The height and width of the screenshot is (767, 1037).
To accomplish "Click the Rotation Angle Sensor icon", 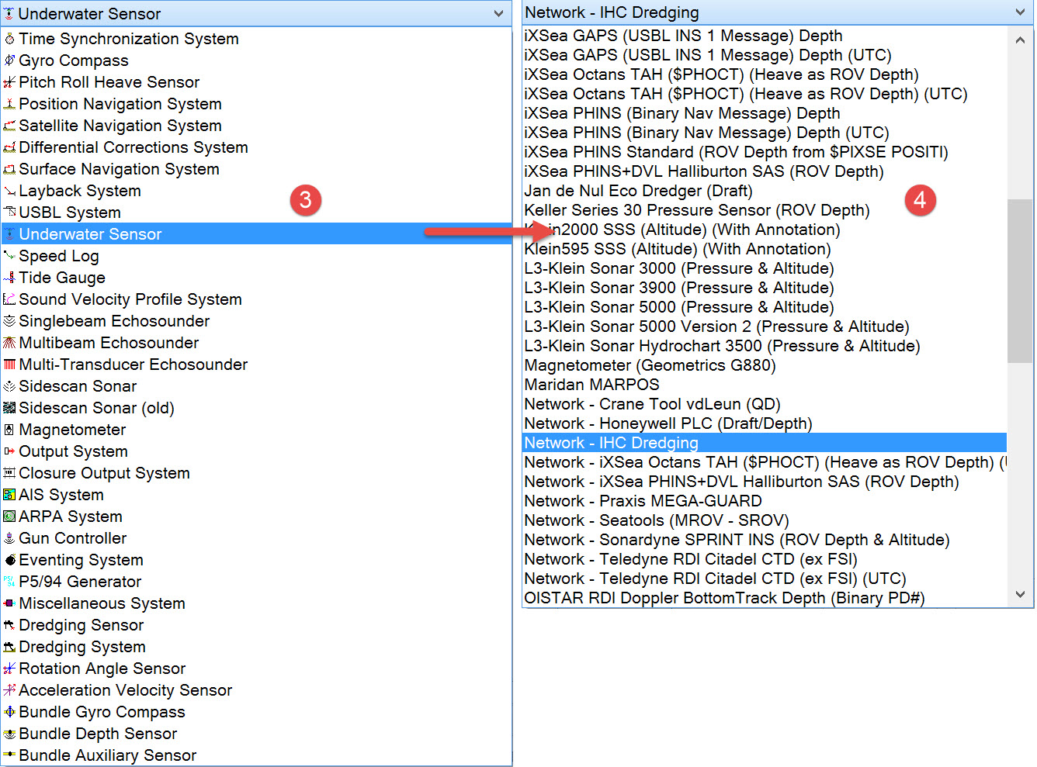I will (x=9, y=669).
